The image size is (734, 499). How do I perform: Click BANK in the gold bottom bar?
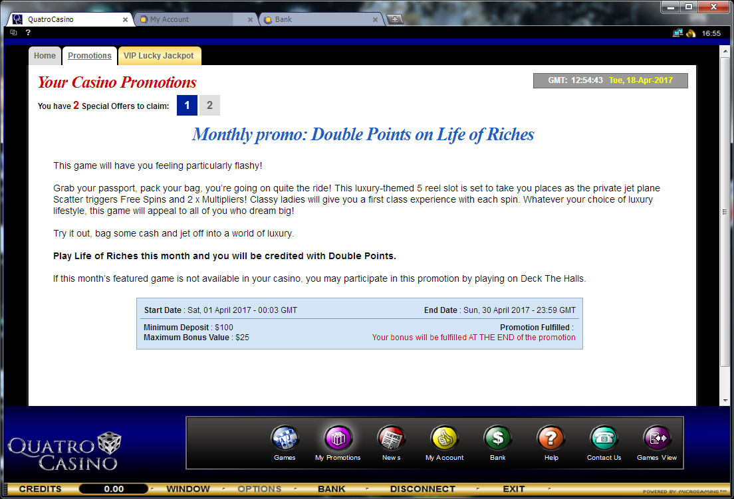[x=331, y=489]
